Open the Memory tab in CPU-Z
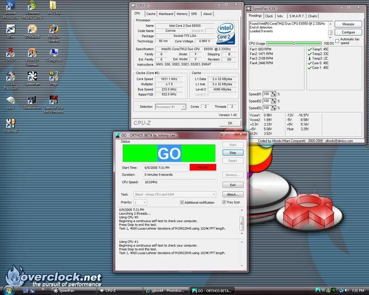Image resolution: width=369 pixels, height=295 pixels. (x=182, y=14)
